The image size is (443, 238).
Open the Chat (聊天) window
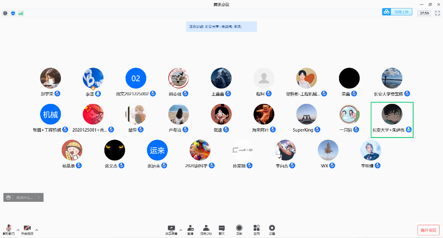click(x=221, y=230)
